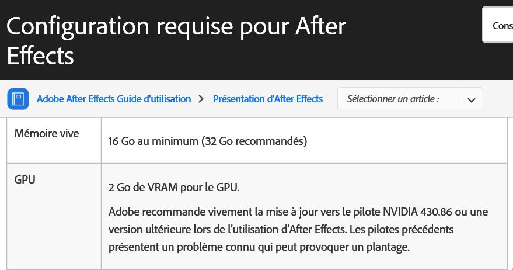Click the 16 Go au minimum text
This screenshot has width=513, height=270.
tap(152, 141)
